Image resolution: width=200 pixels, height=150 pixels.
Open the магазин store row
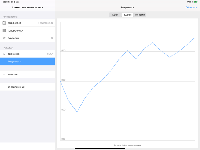coord(28,74)
